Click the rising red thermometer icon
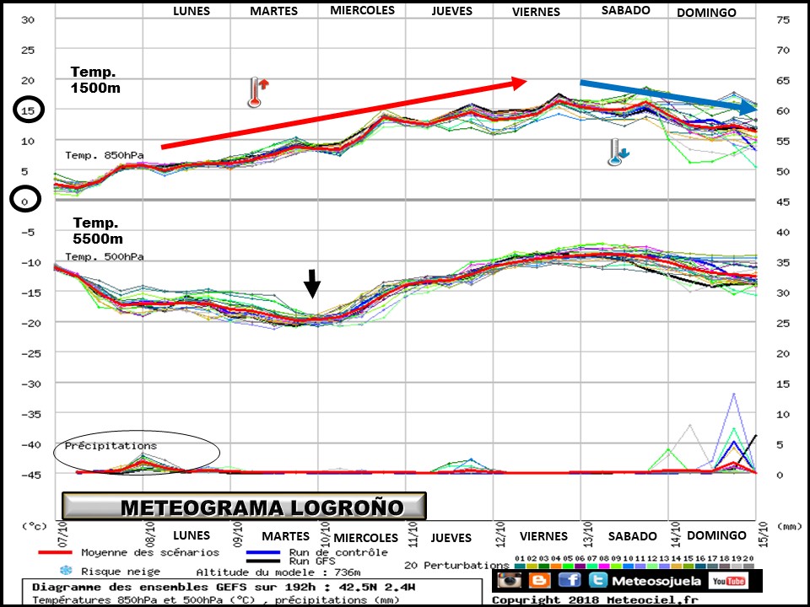The image size is (810, 607). coord(256,92)
